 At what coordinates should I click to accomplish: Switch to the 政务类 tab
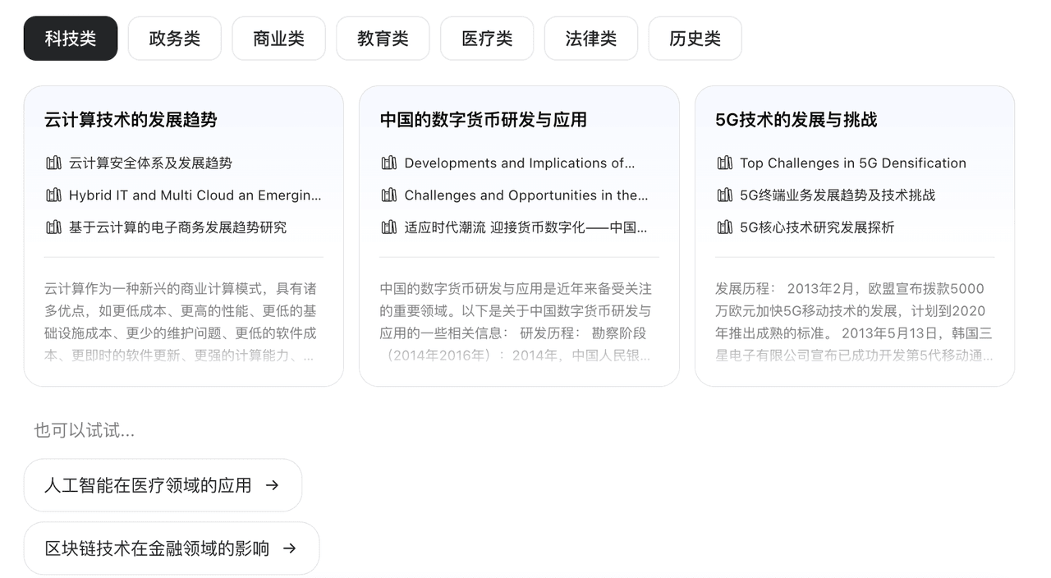175,39
